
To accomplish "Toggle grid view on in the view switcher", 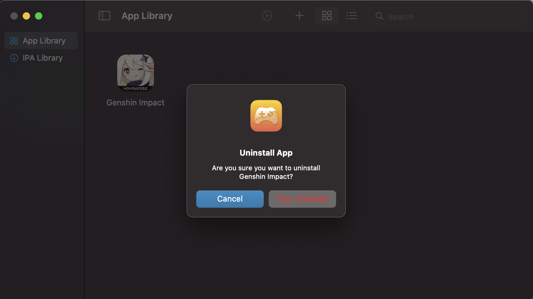I will pyautogui.click(x=327, y=16).
